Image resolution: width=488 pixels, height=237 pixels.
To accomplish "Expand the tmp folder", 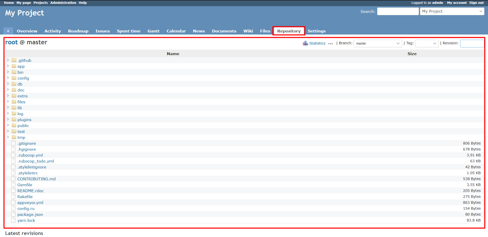I will 8,137.
